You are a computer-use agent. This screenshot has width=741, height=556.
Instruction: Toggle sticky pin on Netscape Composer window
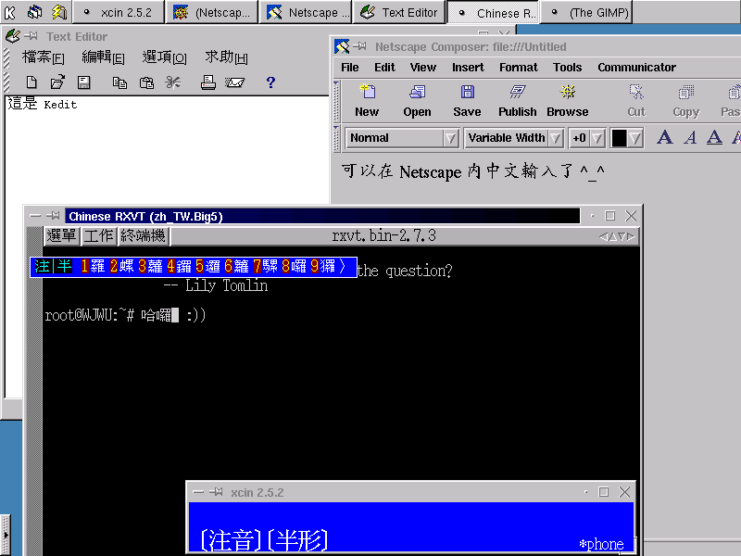[359, 46]
